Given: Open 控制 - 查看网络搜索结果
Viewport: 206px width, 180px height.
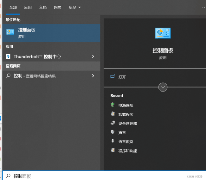Looking at the screenshot, I should (51, 76).
